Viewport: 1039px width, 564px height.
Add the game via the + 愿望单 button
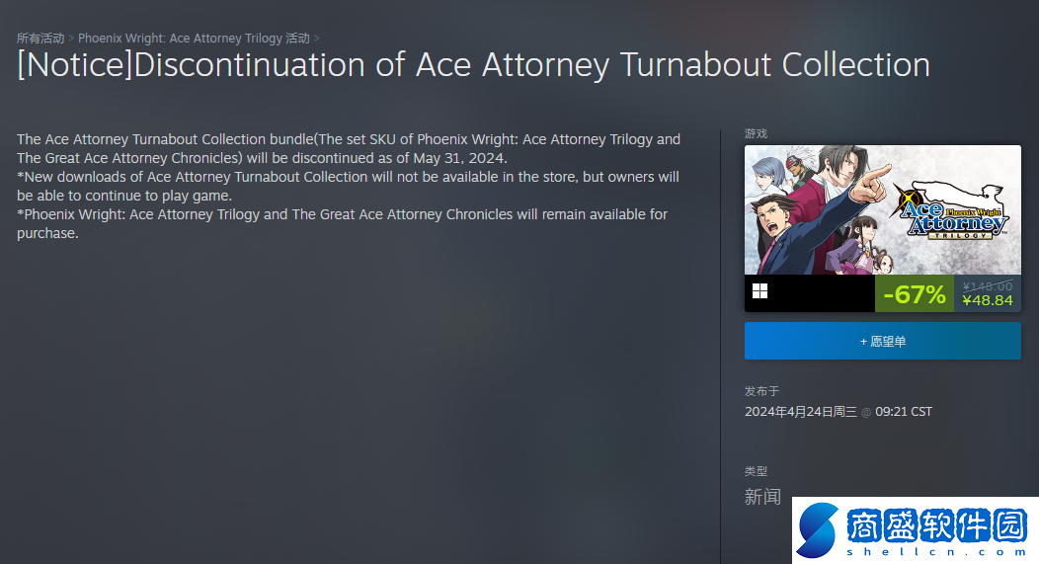(x=882, y=341)
